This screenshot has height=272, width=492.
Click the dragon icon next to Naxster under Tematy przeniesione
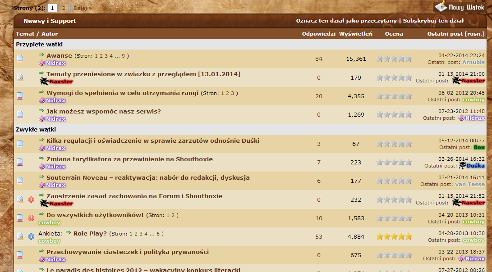tap(44, 81)
